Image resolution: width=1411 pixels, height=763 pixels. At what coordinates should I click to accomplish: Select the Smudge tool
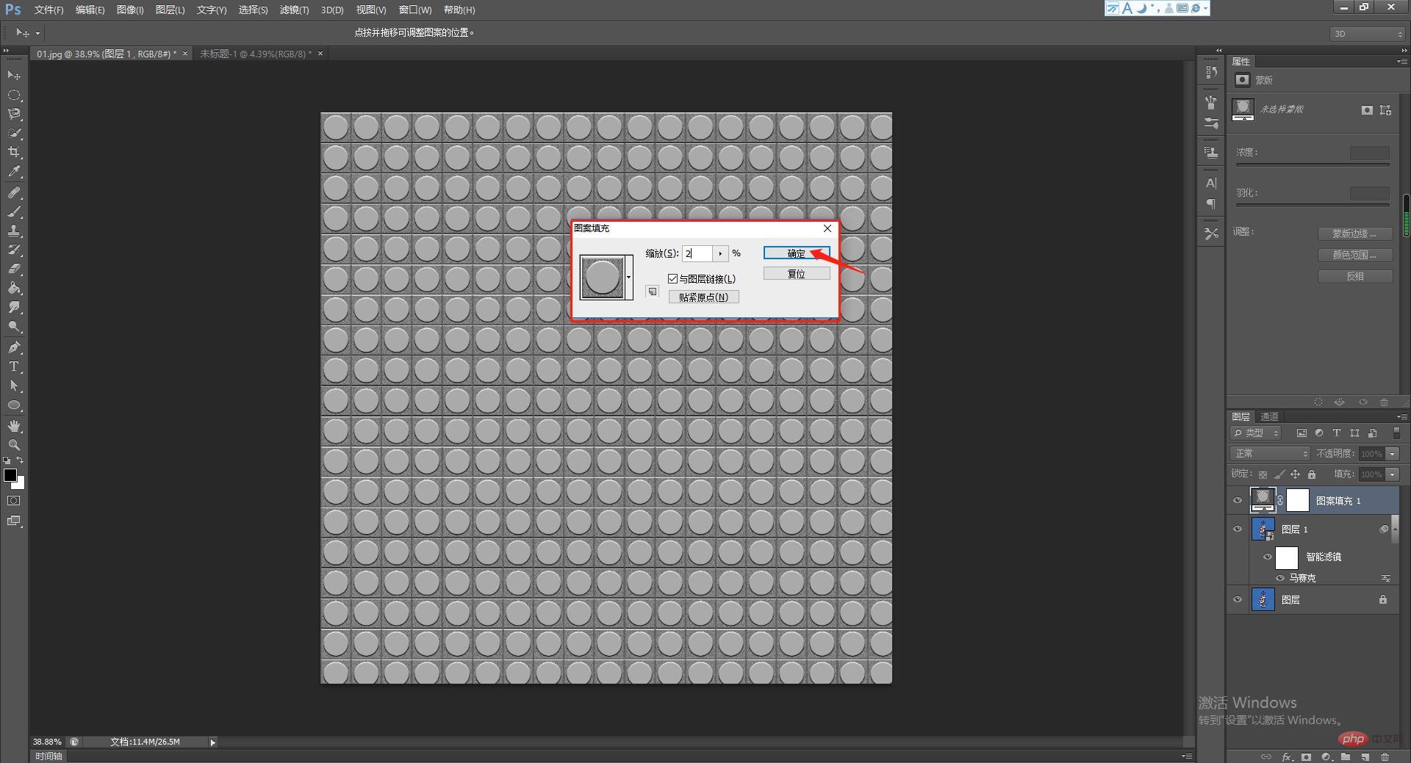[x=14, y=307]
